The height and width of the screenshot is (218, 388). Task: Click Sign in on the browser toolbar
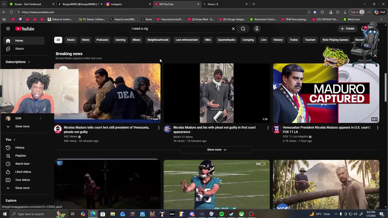coord(357,12)
